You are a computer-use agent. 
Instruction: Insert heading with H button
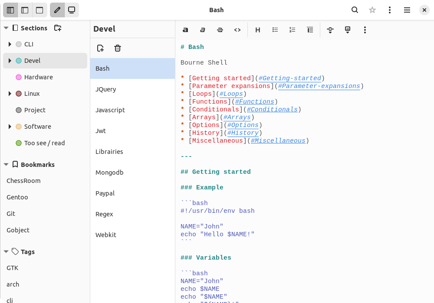[258, 30]
